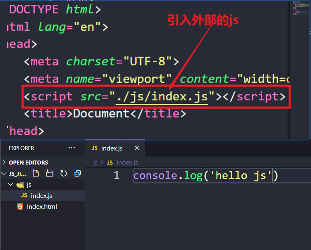
Task: Click the JS file icon beside index.js in tree
Action: tap(24, 195)
